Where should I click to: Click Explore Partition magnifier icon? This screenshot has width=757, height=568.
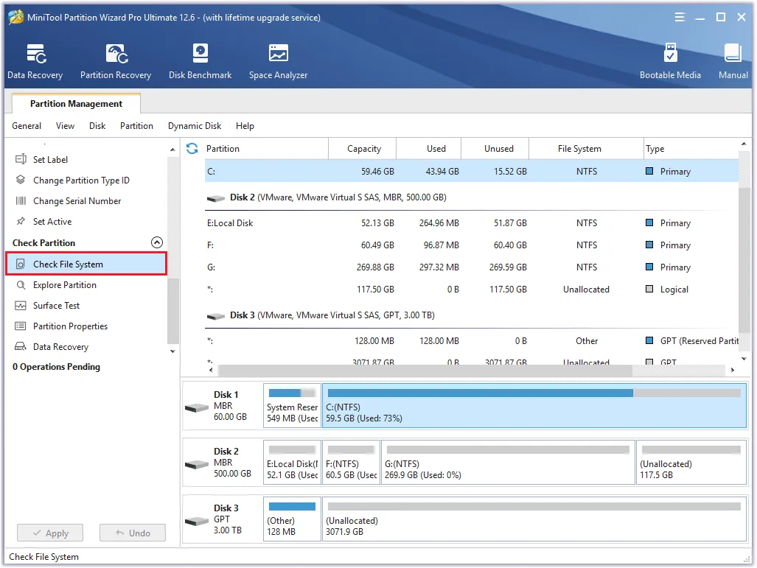(21, 284)
